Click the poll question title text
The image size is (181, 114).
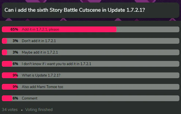point(75,10)
